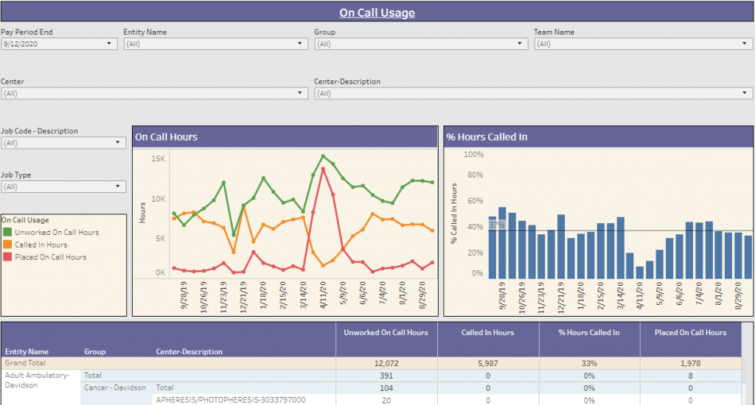
Task: Click the green Unworked On Call Hours swatch
Action: coord(7,233)
